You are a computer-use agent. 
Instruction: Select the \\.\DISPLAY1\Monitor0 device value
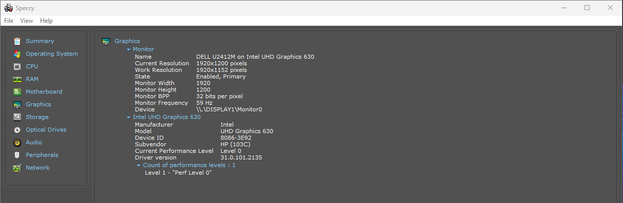point(229,109)
